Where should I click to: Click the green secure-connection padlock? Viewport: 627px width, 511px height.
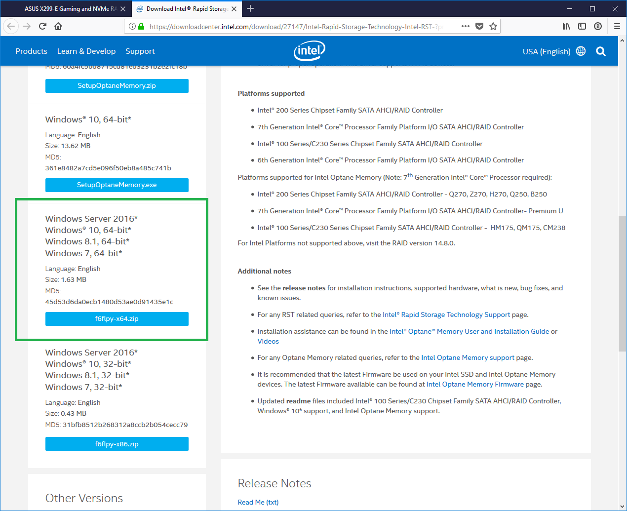141,26
